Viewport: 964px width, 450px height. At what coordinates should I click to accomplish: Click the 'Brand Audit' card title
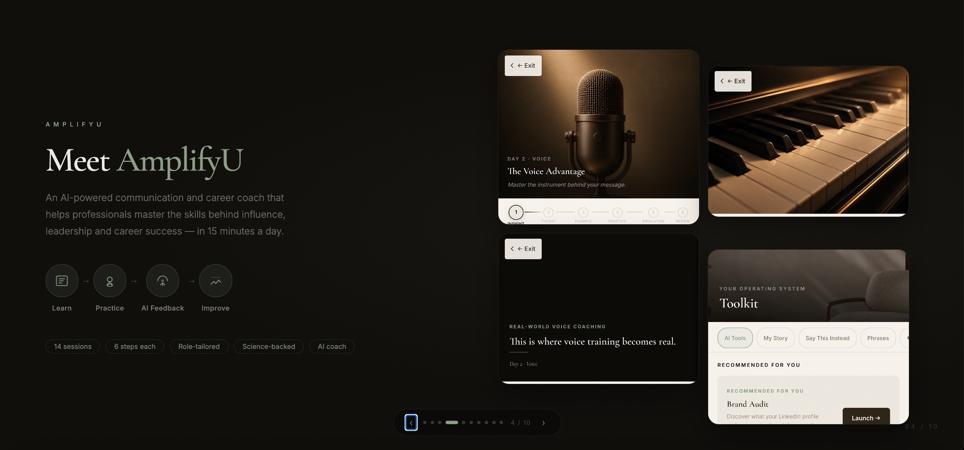747,404
